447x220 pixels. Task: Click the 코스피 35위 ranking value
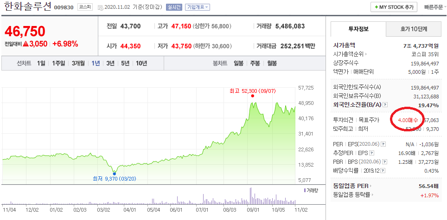425,54
